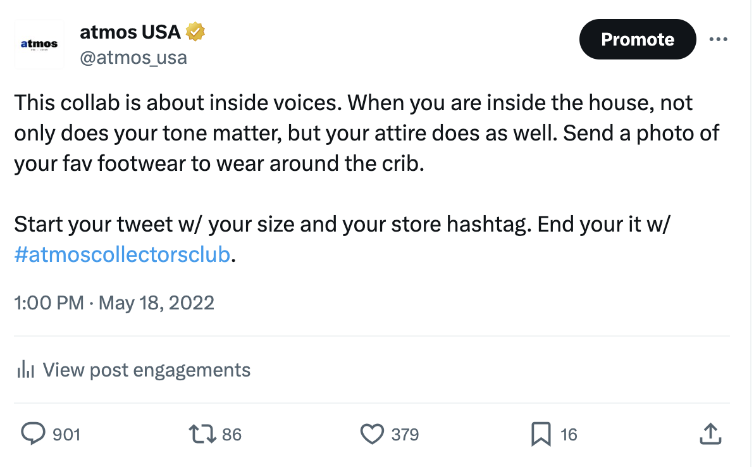Click the 86 reposts count

click(x=232, y=435)
